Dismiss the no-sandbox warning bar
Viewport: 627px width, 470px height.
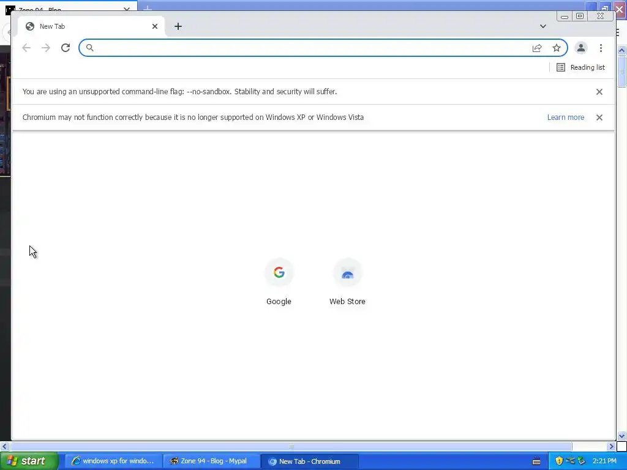599,92
